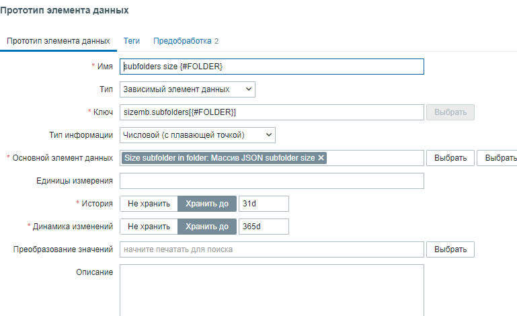Click the Имя input field
Image resolution: width=517 pixels, height=316 pixels.
click(x=272, y=67)
